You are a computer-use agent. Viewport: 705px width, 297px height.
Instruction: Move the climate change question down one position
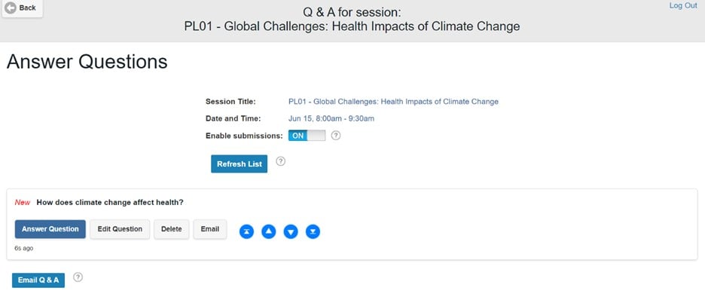coord(291,231)
